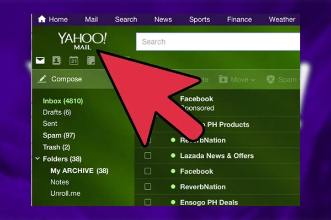
Task: Open My ARCHIVE (38) folder
Action: pyautogui.click(x=79, y=170)
